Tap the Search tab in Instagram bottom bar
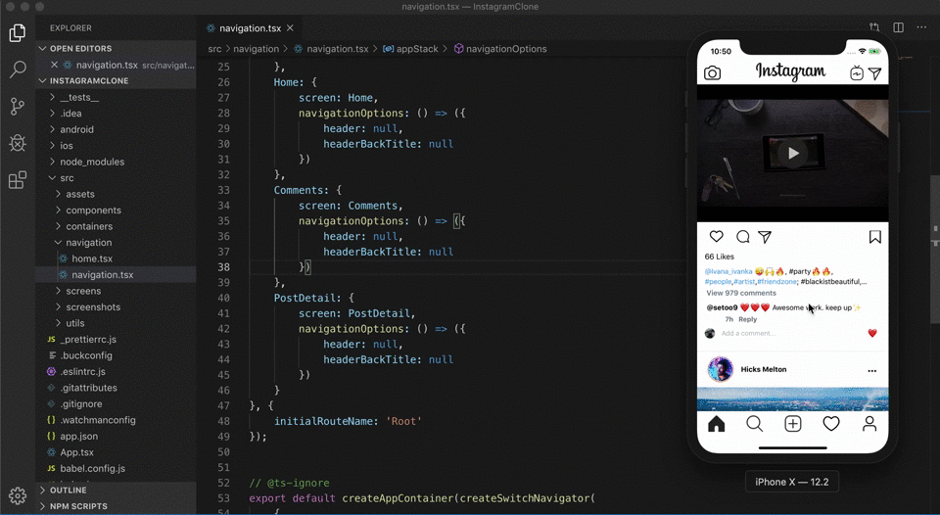Viewport: 940px width, 515px height. (x=755, y=424)
